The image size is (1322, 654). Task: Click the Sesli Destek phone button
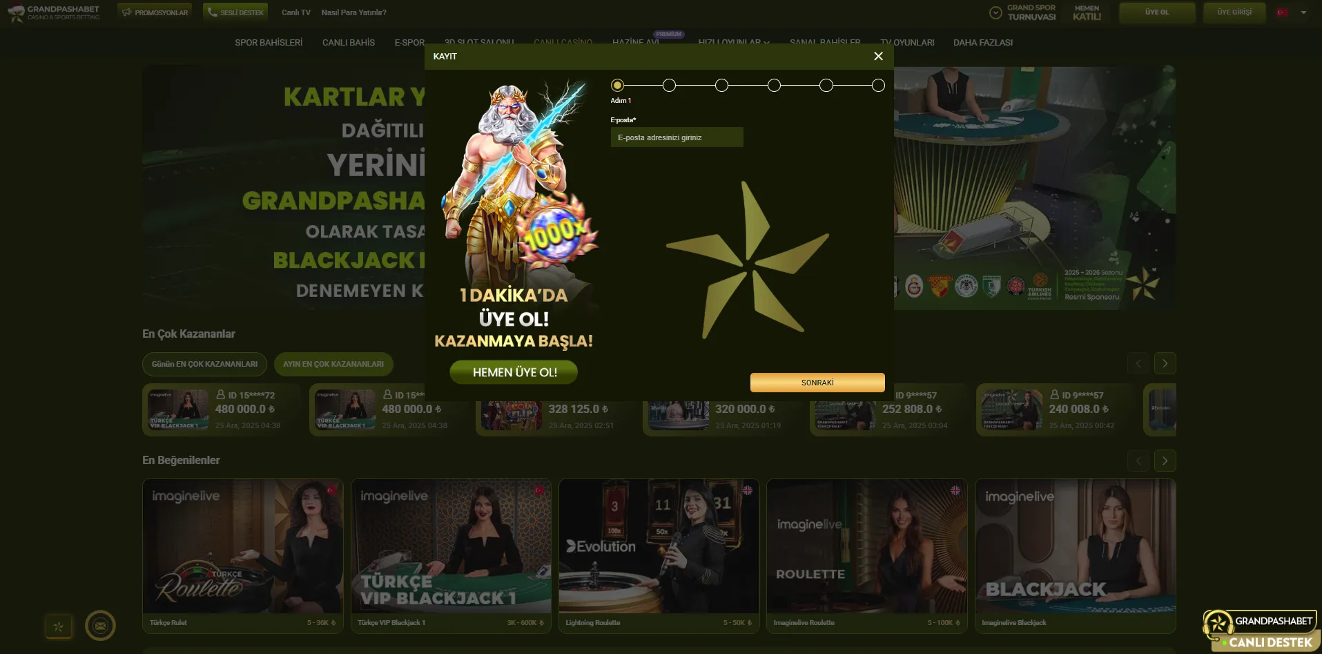(x=235, y=12)
